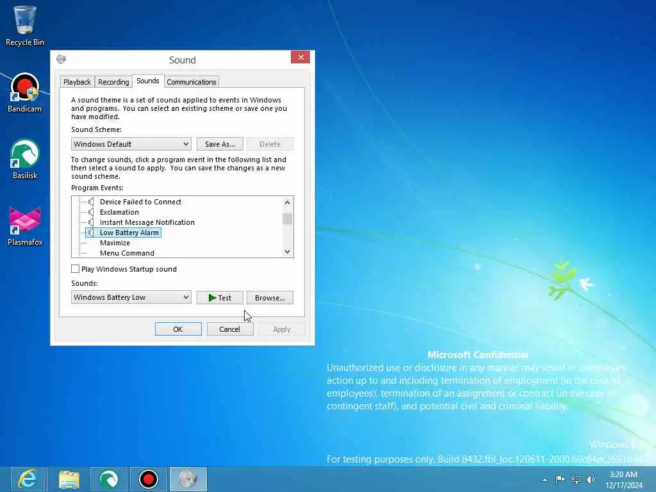Click the Cancel button
The width and height of the screenshot is (656, 492).
(x=230, y=329)
